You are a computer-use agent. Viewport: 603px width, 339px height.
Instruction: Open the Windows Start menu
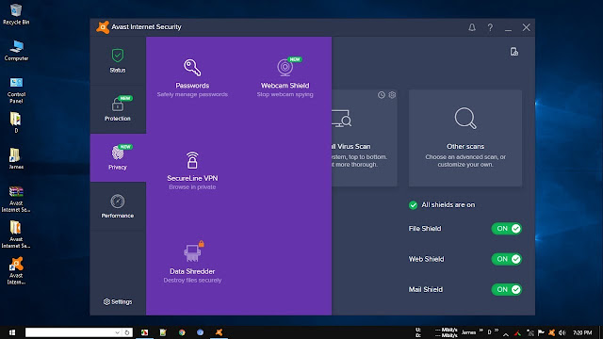point(12,332)
